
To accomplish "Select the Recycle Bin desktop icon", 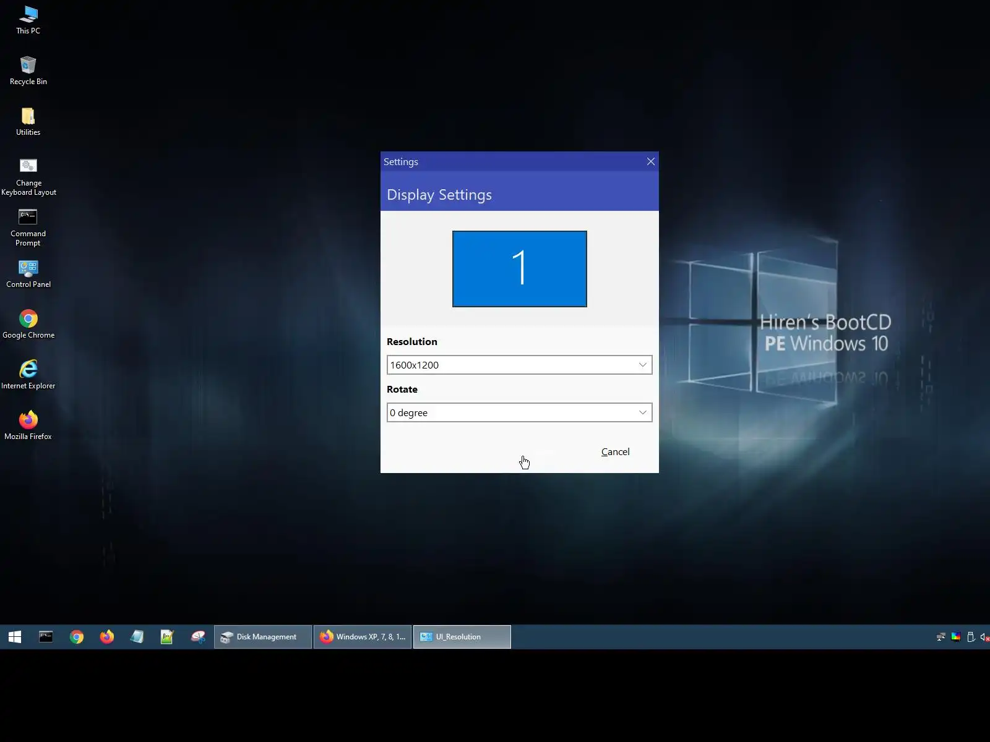I will coord(28,70).
